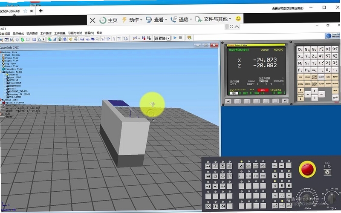Click the plus jog direction button
Screen dimensions: 341x213
[275, 196]
